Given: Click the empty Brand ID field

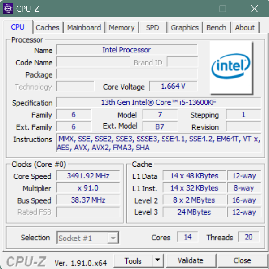Looking at the screenshot, I should [x=182, y=62].
